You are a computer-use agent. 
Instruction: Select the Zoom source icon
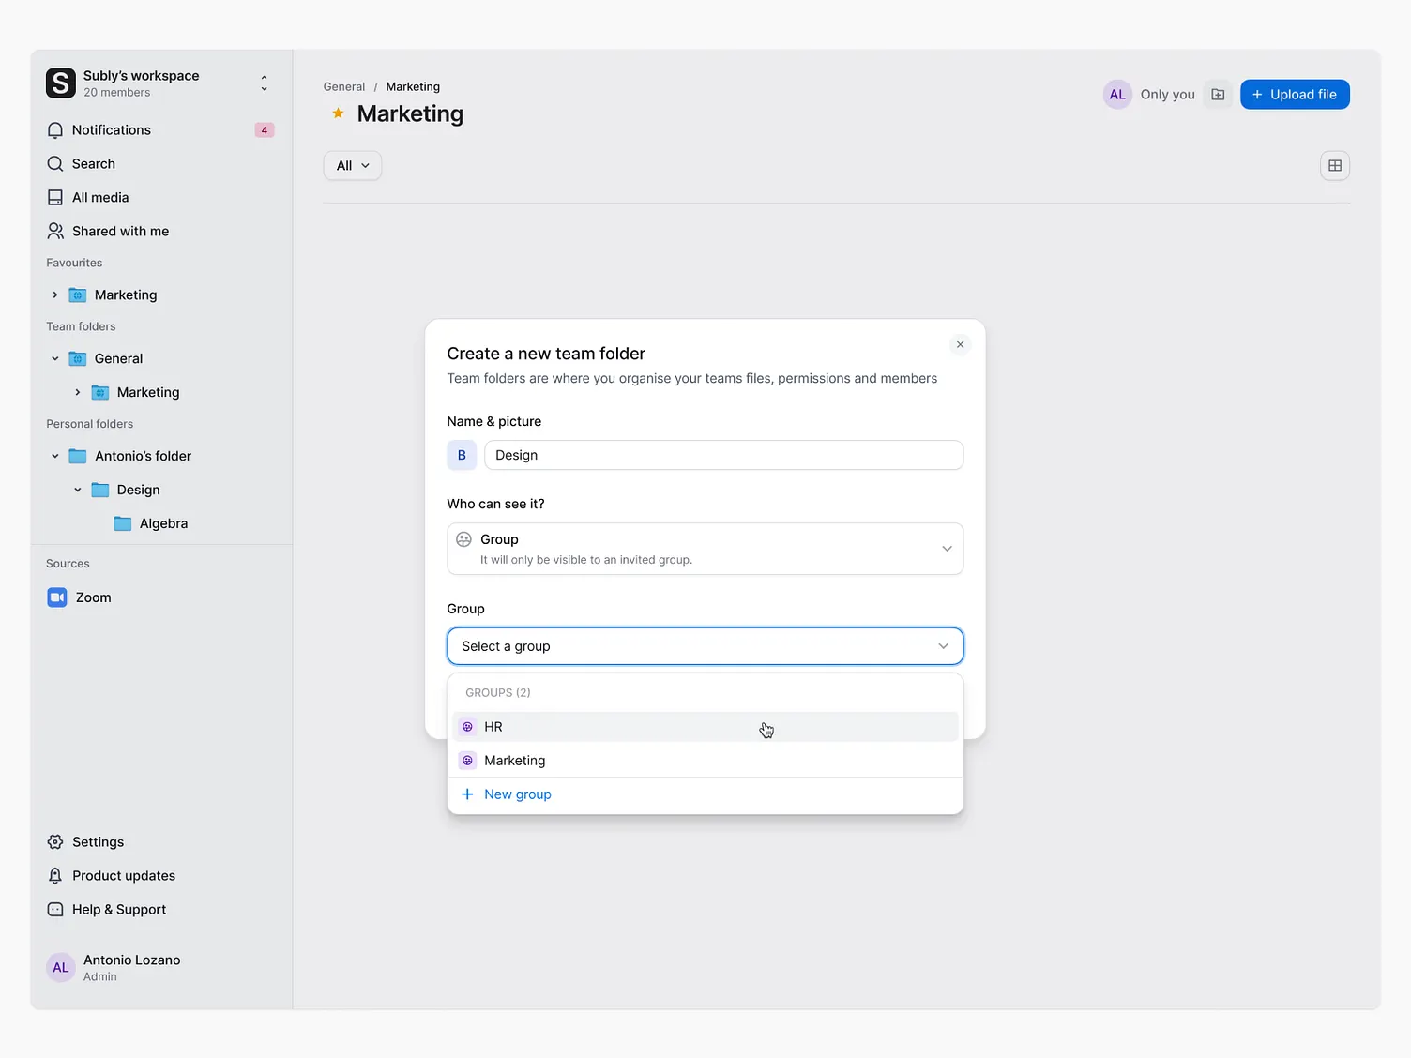[x=57, y=597]
